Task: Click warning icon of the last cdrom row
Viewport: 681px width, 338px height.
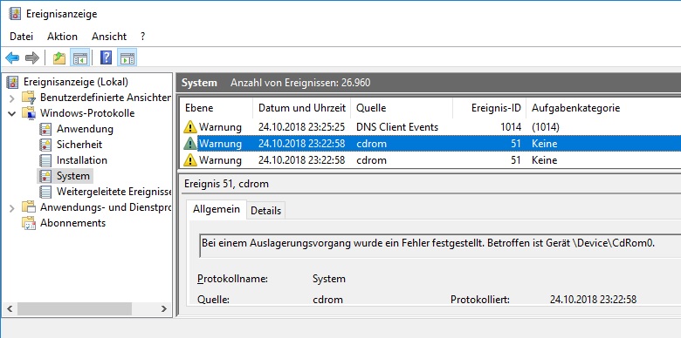Action: tap(190, 160)
